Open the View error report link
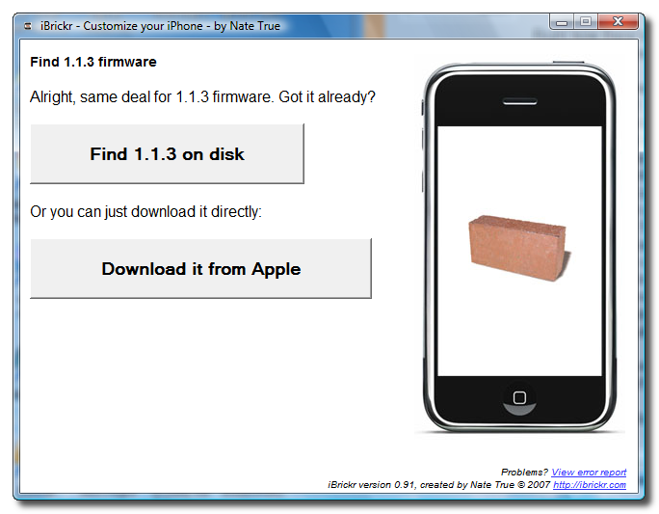This screenshot has height=514, width=659. coord(589,473)
